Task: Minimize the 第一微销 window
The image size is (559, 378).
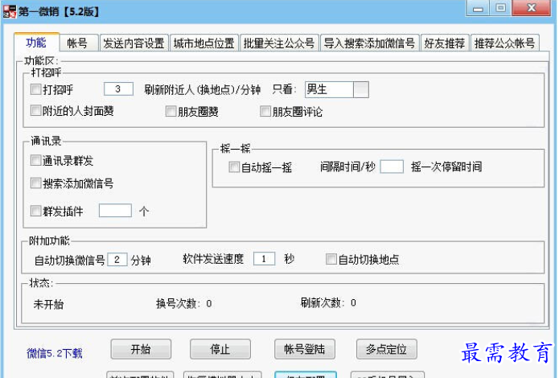Action: click(478, 9)
